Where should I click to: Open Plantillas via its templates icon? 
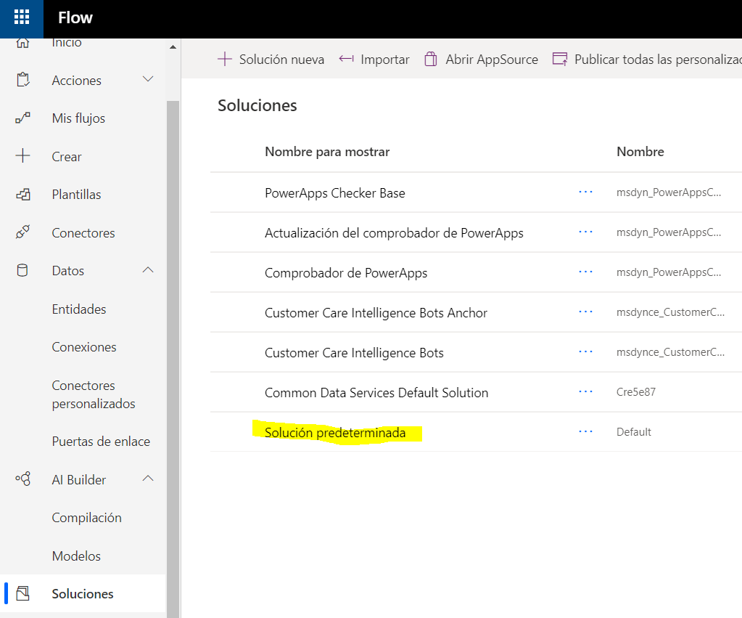(23, 194)
